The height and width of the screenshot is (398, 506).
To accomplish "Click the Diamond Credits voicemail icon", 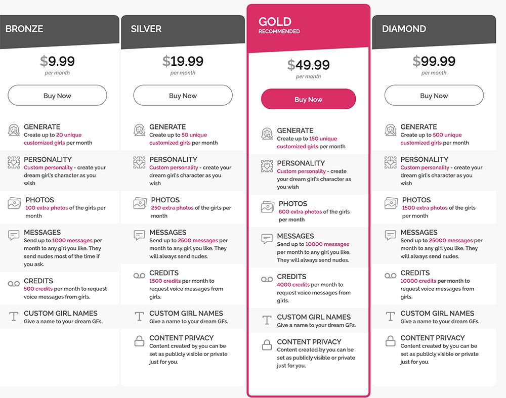I will click(x=390, y=276).
